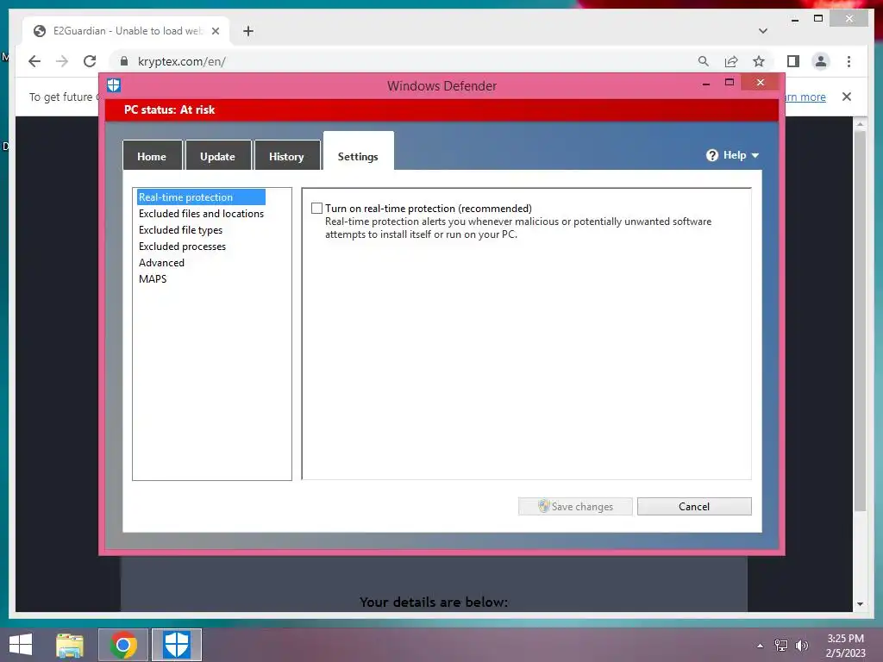This screenshot has height=662, width=883.
Task: Click the Save changes button
Action: click(575, 506)
